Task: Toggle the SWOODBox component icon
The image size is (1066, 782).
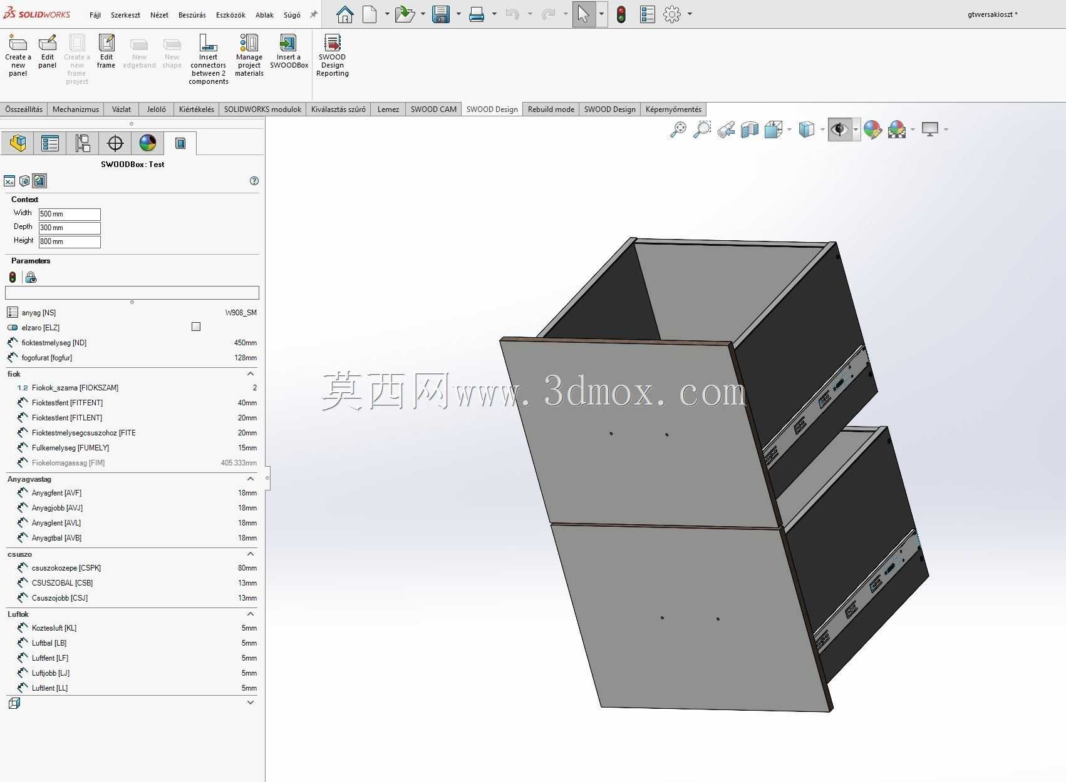Action: click(x=24, y=181)
